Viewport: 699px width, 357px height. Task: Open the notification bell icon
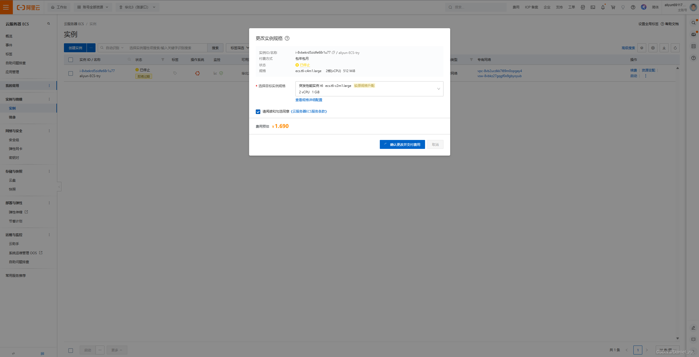click(603, 7)
